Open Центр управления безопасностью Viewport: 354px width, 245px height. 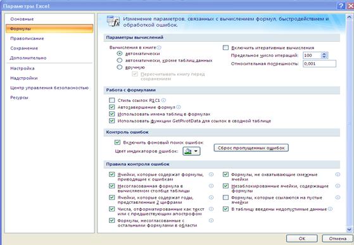tap(49, 88)
